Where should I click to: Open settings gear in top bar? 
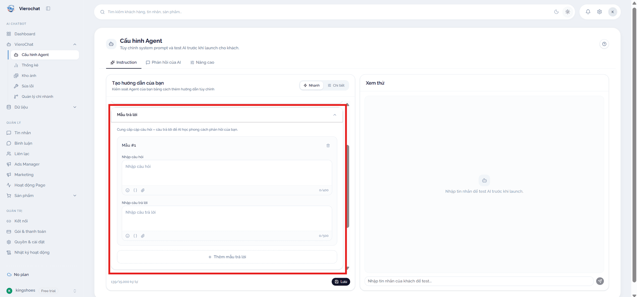(600, 12)
